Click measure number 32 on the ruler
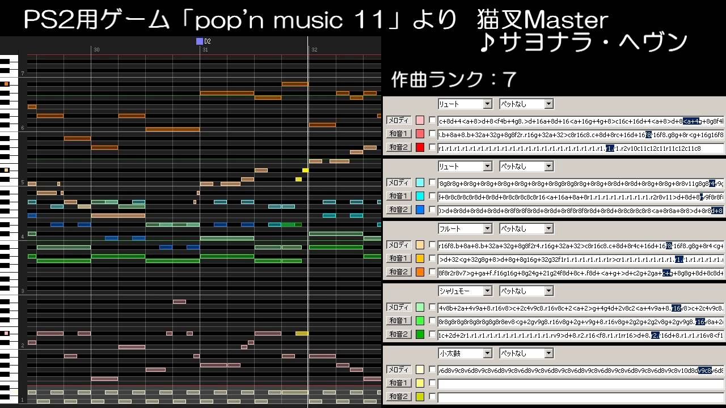 click(314, 50)
